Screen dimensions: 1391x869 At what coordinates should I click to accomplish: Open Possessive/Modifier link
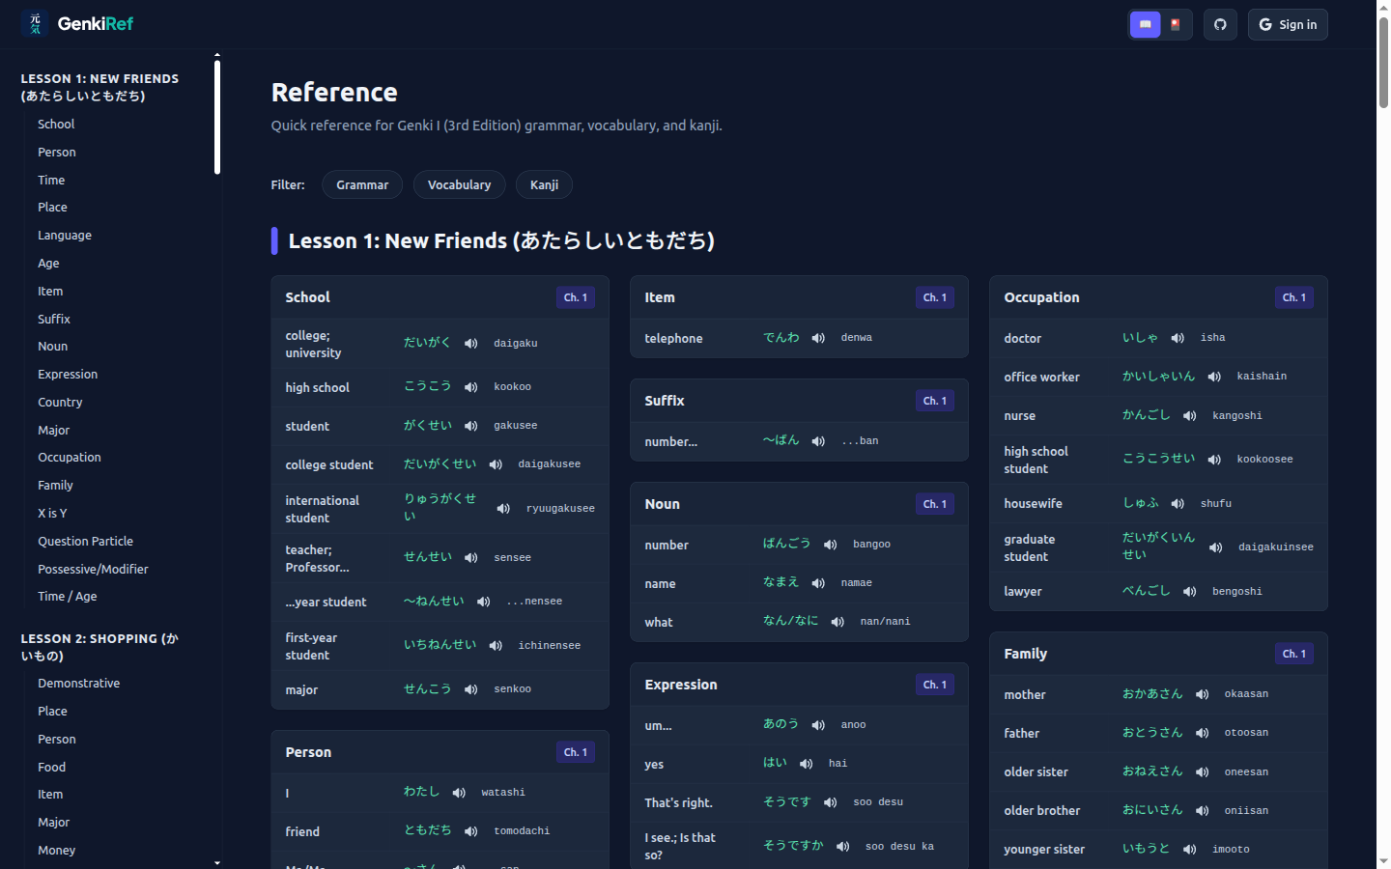point(93,570)
